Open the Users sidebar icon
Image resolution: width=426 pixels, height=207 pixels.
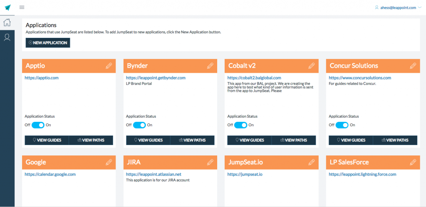point(7,37)
